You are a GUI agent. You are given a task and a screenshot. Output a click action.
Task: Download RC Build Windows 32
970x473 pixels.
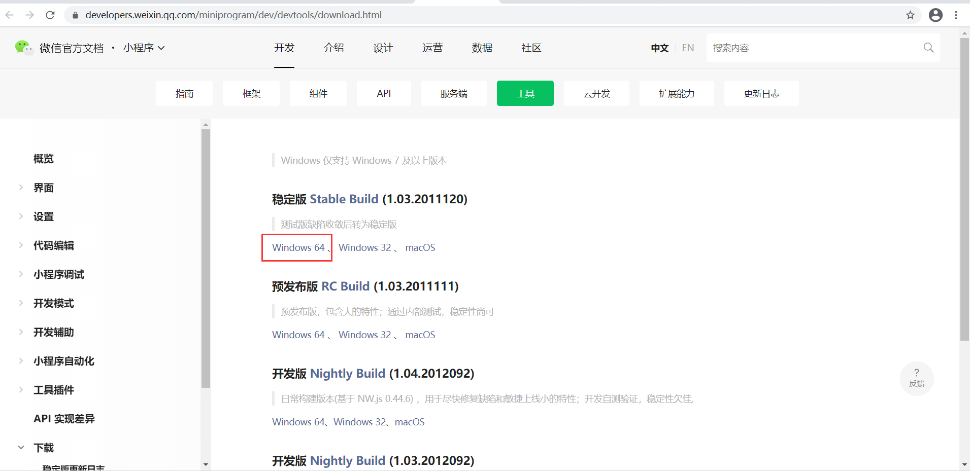365,335
